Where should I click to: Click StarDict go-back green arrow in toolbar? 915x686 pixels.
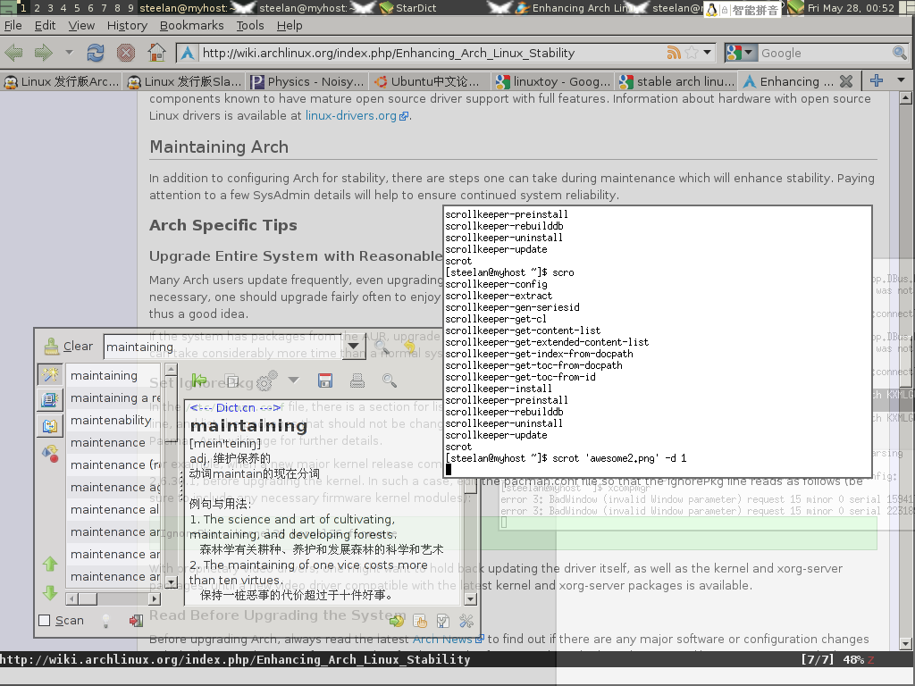click(x=199, y=381)
